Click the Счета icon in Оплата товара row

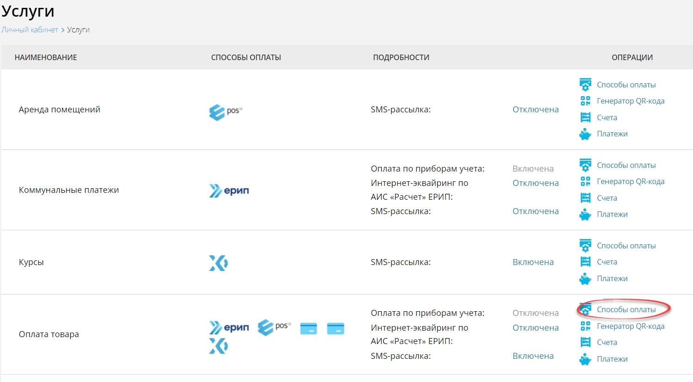coord(585,342)
